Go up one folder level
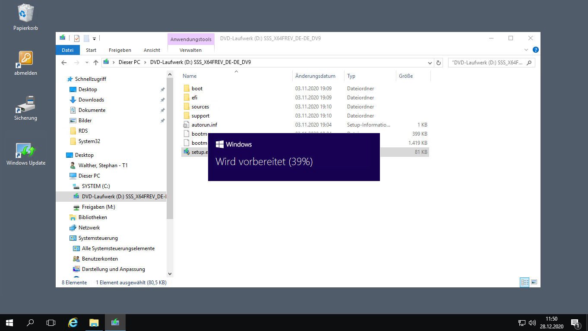This screenshot has width=588, height=331. (x=95, y=62)
